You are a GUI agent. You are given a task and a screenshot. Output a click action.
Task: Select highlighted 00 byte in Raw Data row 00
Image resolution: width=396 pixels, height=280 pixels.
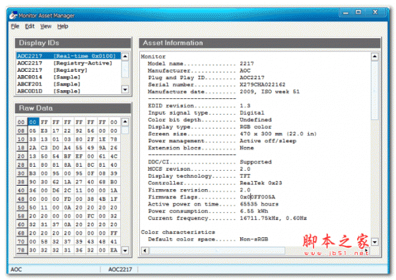(33, 123)
